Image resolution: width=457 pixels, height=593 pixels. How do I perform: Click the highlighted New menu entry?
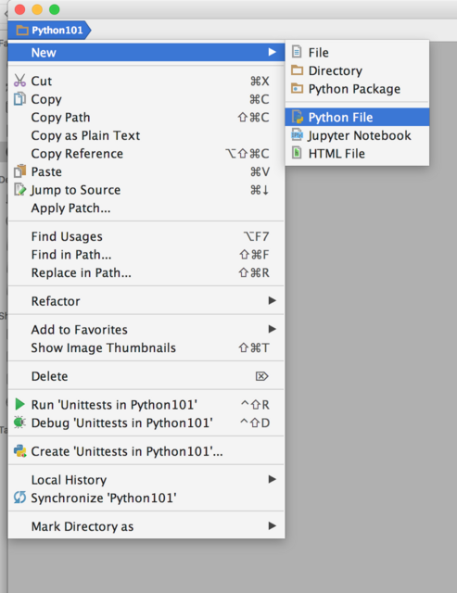146,52
